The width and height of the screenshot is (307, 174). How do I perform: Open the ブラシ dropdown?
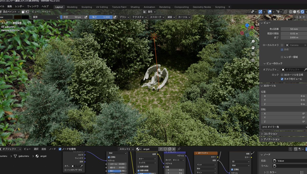click(x=124, y=17)
